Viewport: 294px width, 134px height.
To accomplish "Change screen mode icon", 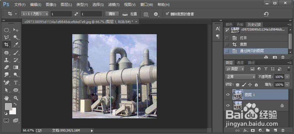I will [x=16, y=120].
